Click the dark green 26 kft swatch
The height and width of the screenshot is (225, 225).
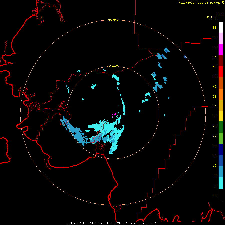(x=221, y=127)
